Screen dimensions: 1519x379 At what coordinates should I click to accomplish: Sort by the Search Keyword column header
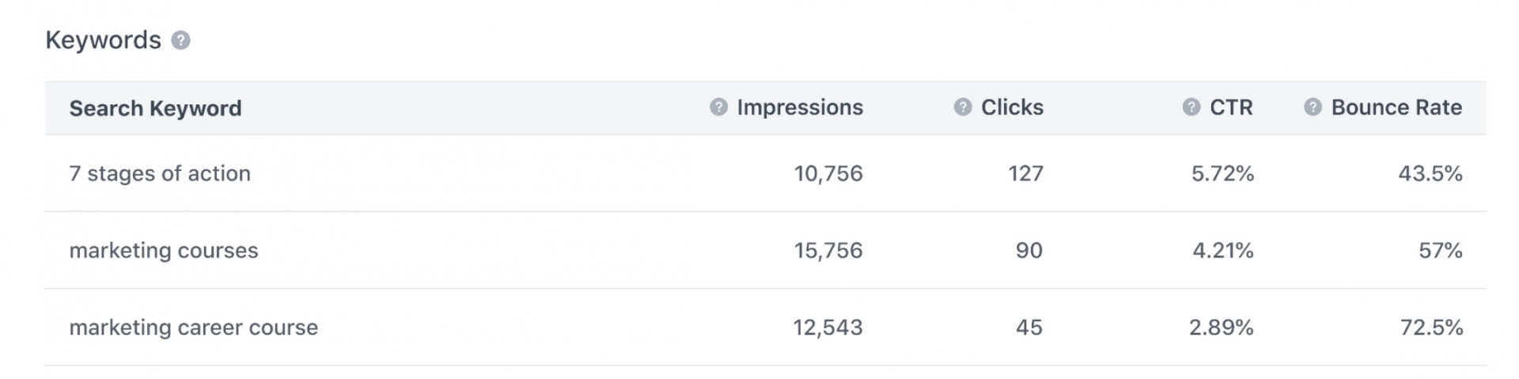156,108
